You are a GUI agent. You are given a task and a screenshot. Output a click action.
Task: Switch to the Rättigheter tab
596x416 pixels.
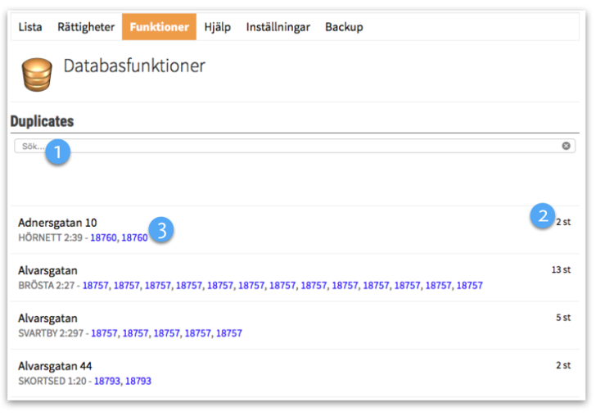[x=86, y=27]
